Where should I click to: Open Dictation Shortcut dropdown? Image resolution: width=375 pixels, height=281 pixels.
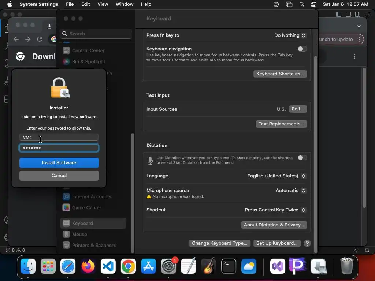(x=275, y=210)
